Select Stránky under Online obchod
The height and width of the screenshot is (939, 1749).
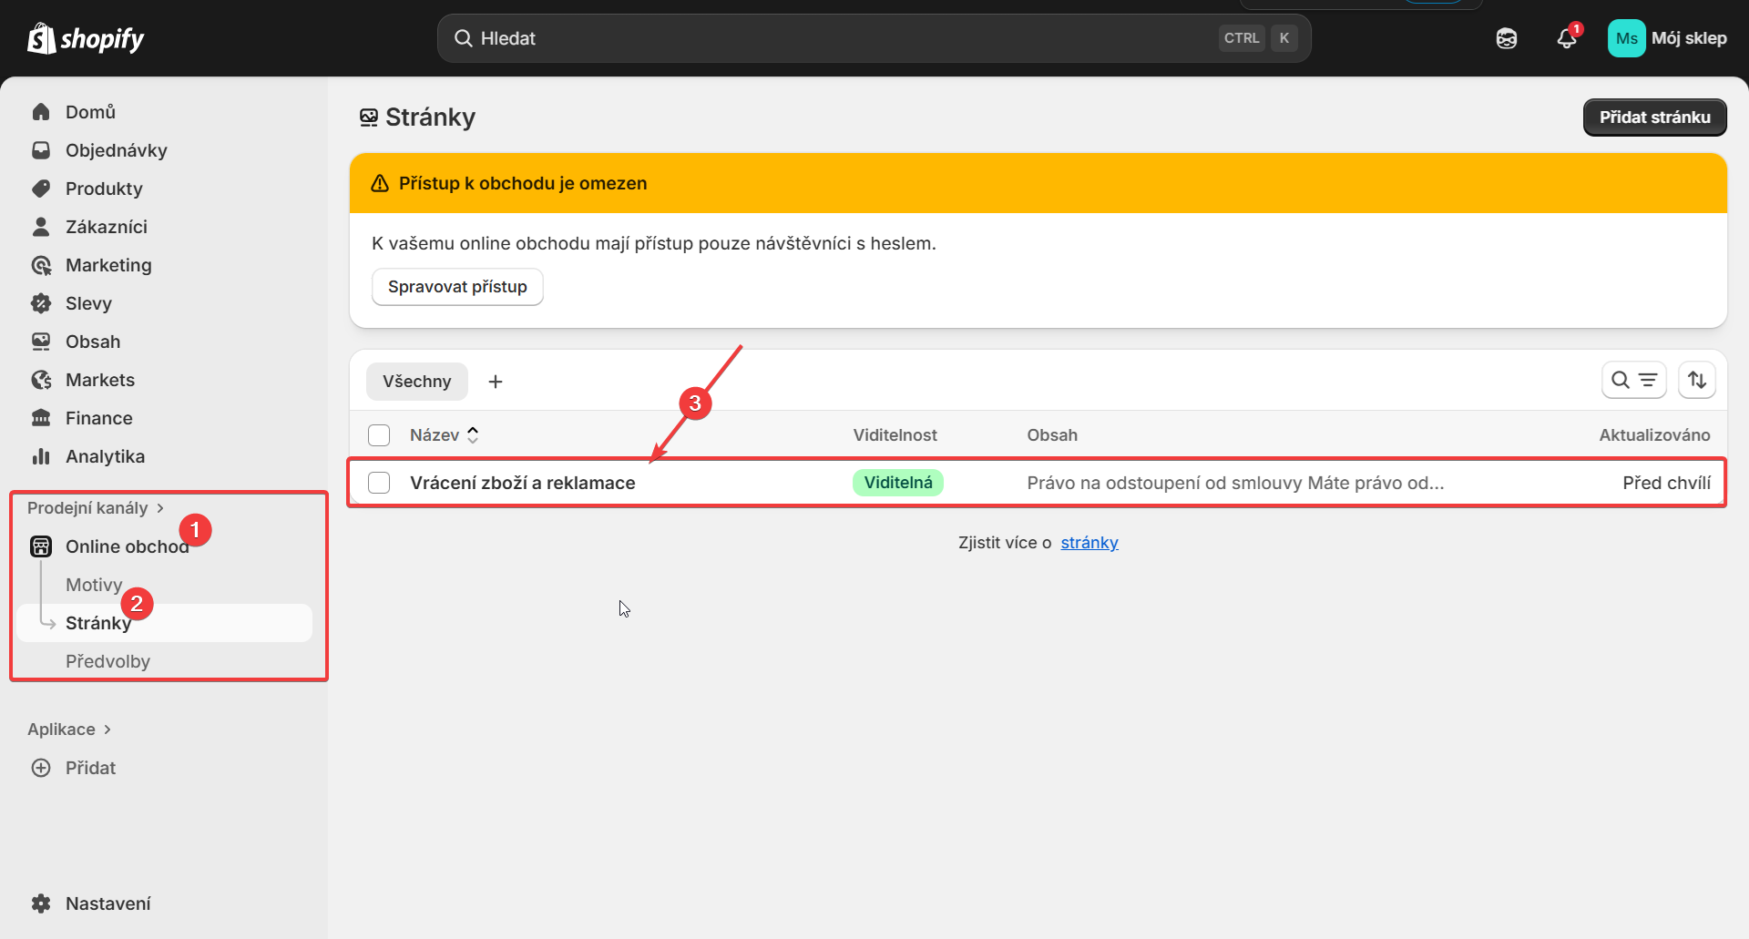tap(97, 623)
